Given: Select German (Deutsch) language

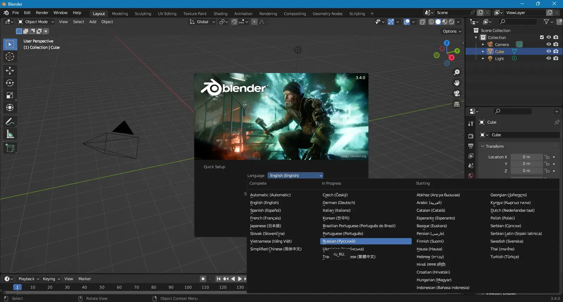Looking at the screenshot, I should 339,203.
